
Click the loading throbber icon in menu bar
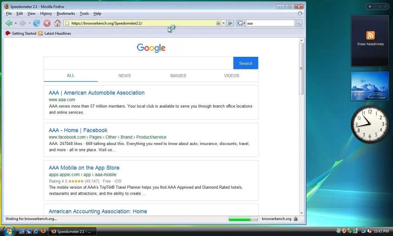tap(300, 14)
